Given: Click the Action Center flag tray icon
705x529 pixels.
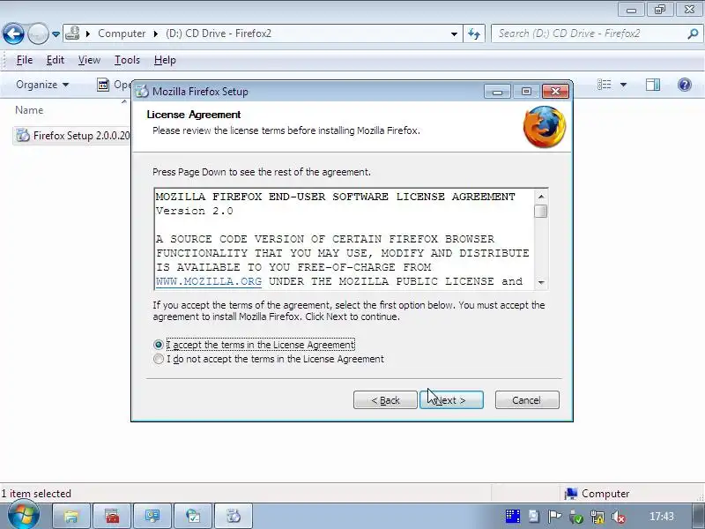Looking at the screenshot, I should pos(555,517).
